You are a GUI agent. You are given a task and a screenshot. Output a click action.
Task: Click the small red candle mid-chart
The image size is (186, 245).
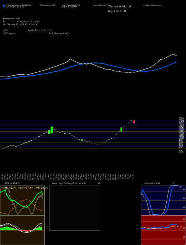coord(84,140)
